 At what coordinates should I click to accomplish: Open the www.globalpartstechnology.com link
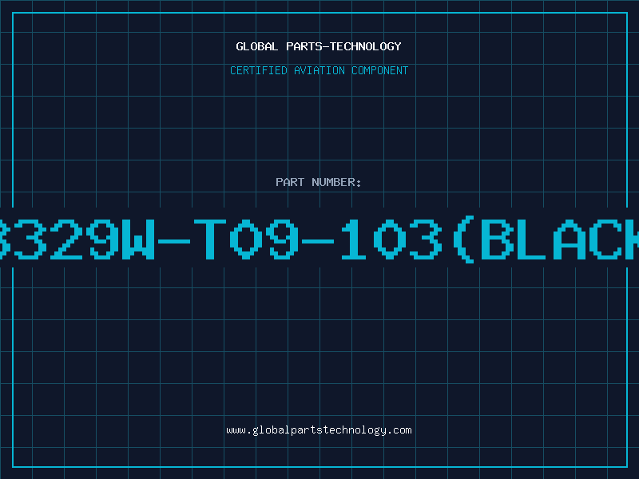coord(319,430)
